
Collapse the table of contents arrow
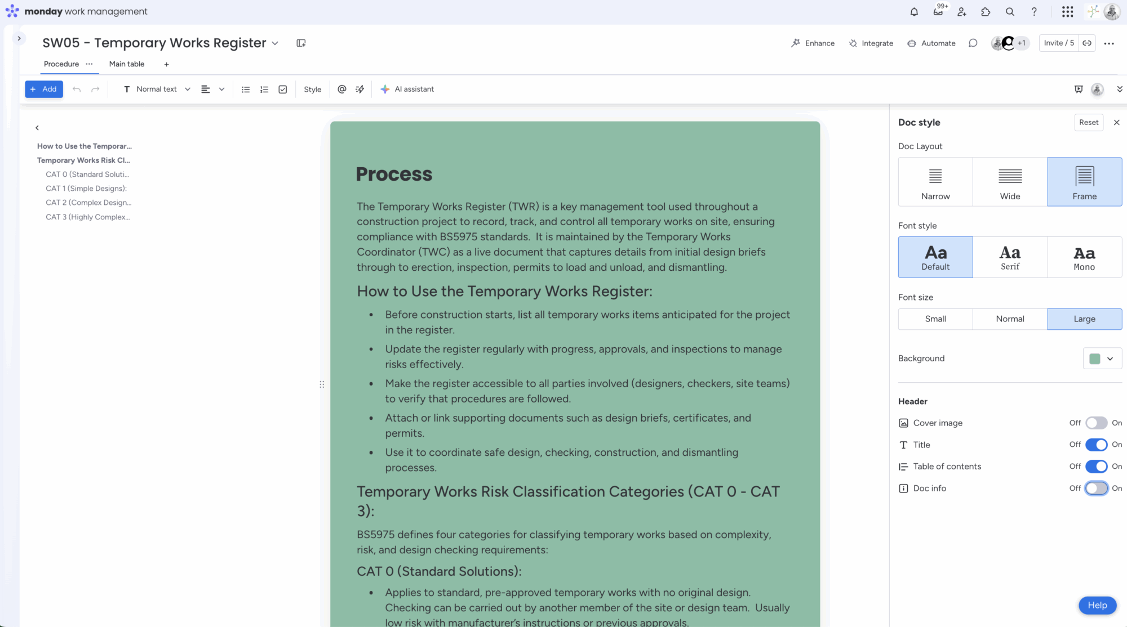click(x=37, y=128)
